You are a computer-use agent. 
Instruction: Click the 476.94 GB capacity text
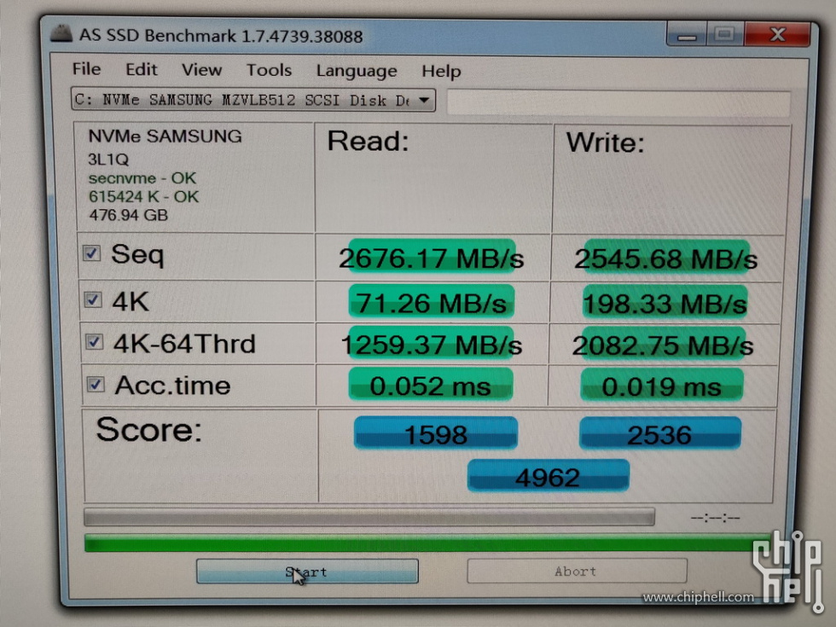point(129,215)
